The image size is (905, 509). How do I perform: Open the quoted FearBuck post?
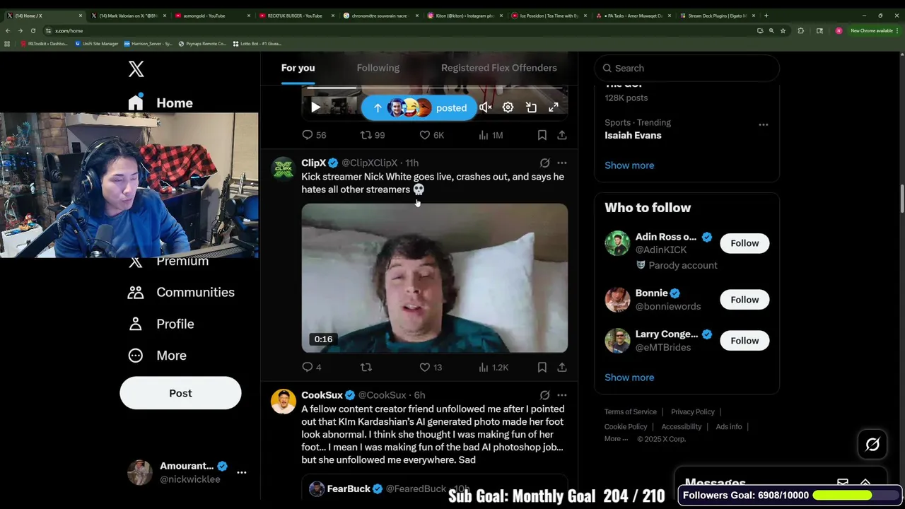pyautogui.click(x=434, y=488)
